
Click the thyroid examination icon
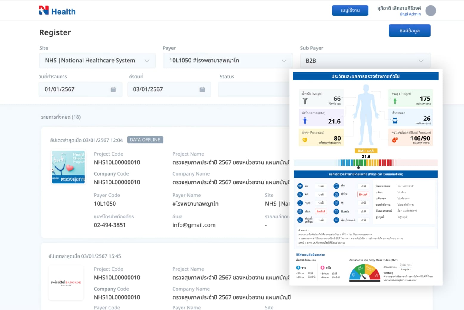336,220
